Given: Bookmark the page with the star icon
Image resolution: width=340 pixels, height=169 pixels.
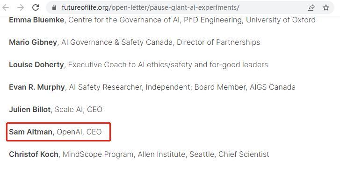Looking at the screenshot, I should pyautogui.click(x=326, y=7).
